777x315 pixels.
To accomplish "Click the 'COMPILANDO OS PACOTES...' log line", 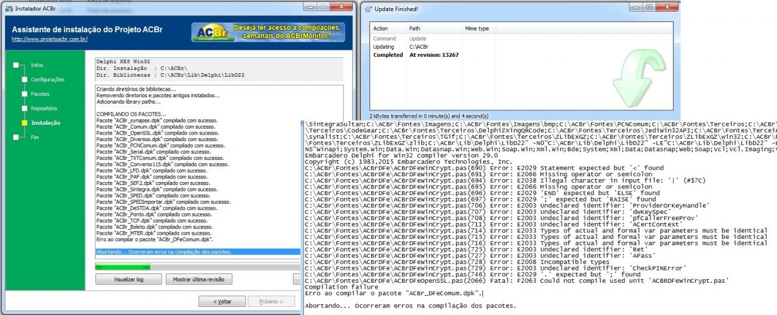I will [131, 114].
